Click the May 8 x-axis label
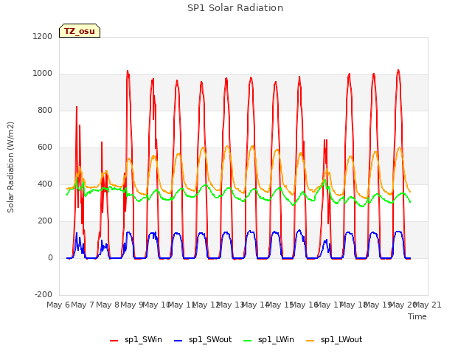 pyautogui.click(x=107, y=305)
